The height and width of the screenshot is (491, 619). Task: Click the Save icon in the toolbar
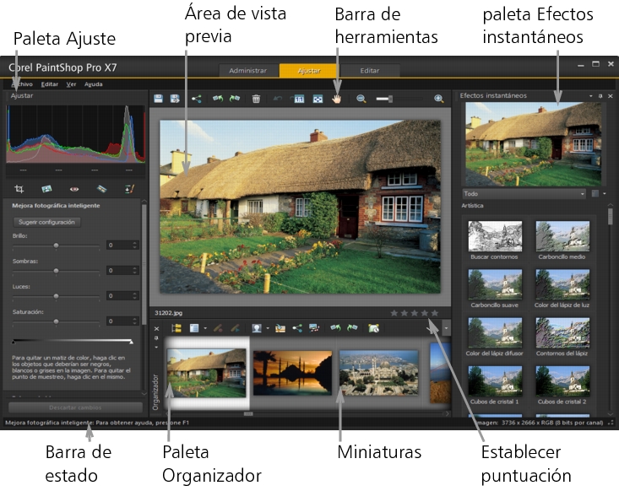[x=159, y=99]
